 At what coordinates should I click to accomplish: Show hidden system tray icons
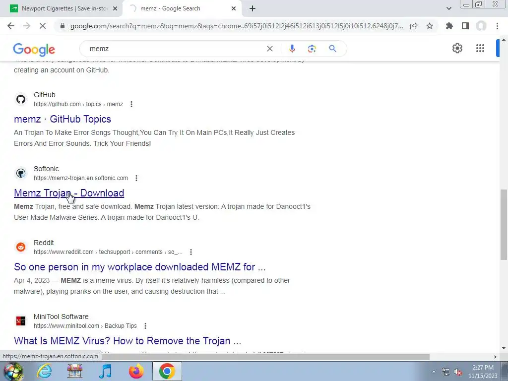[434, 372]
